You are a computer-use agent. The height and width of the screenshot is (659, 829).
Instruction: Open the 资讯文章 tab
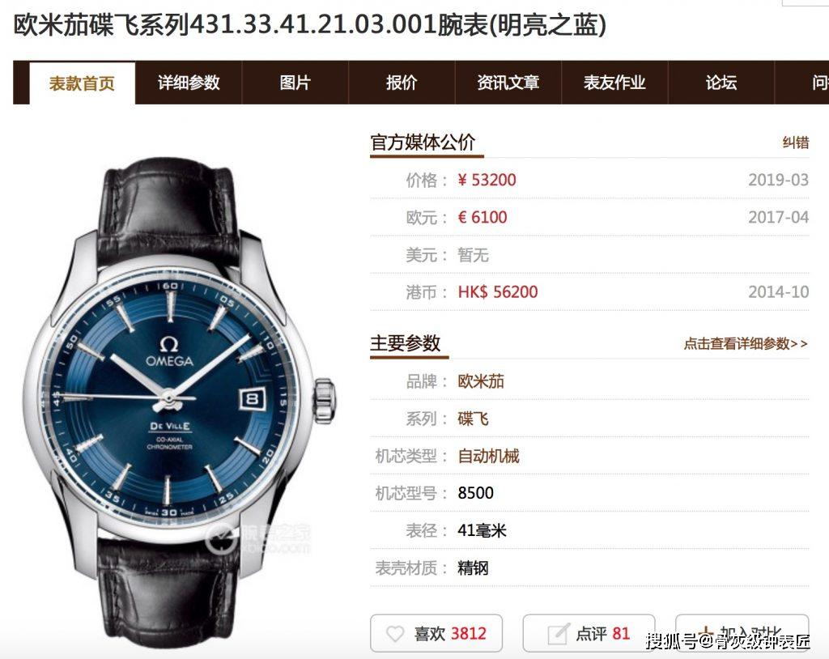(508, 83)
